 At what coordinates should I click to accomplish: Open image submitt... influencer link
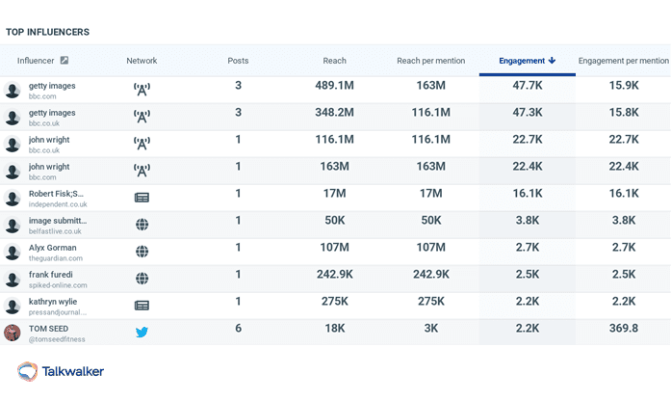pyautogui.click(x=58, y=221)
